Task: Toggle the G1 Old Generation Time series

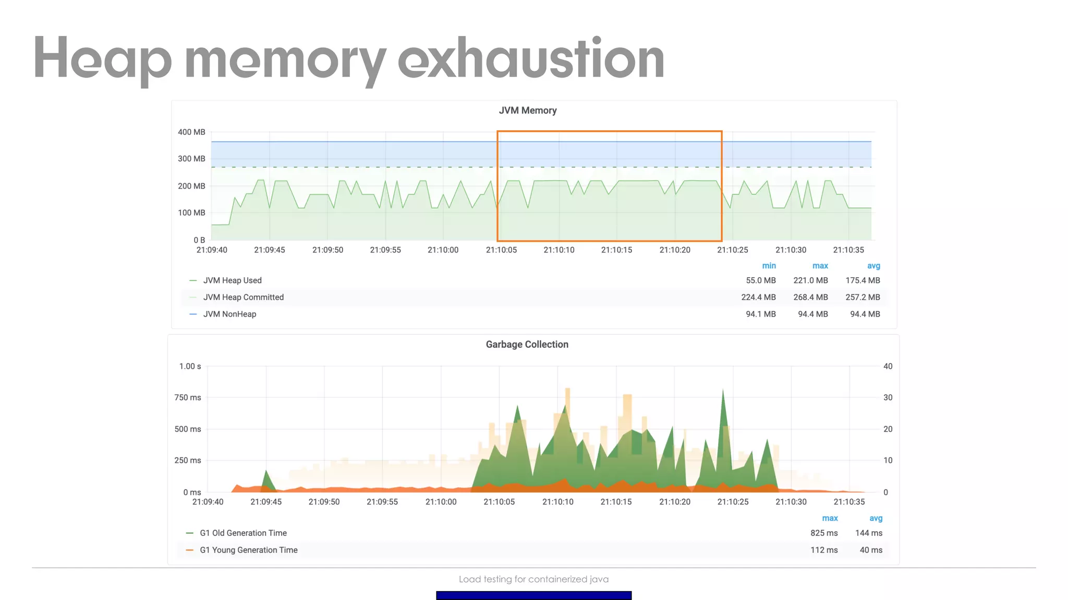Action: coord(243,533)
